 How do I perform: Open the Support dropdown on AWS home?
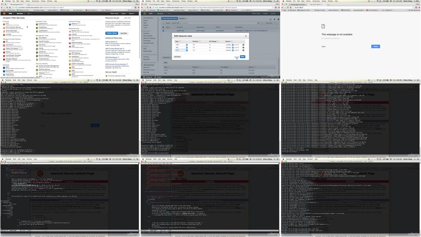132,14
